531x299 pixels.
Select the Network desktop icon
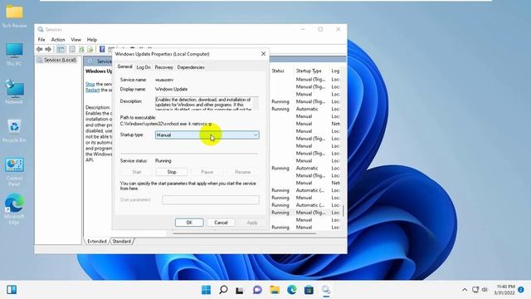pos(14,92)
